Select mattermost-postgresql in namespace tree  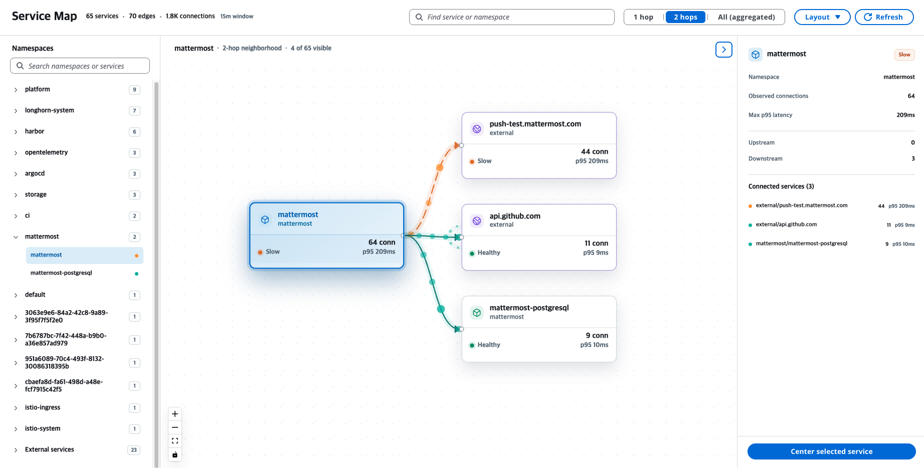point(84,273)
